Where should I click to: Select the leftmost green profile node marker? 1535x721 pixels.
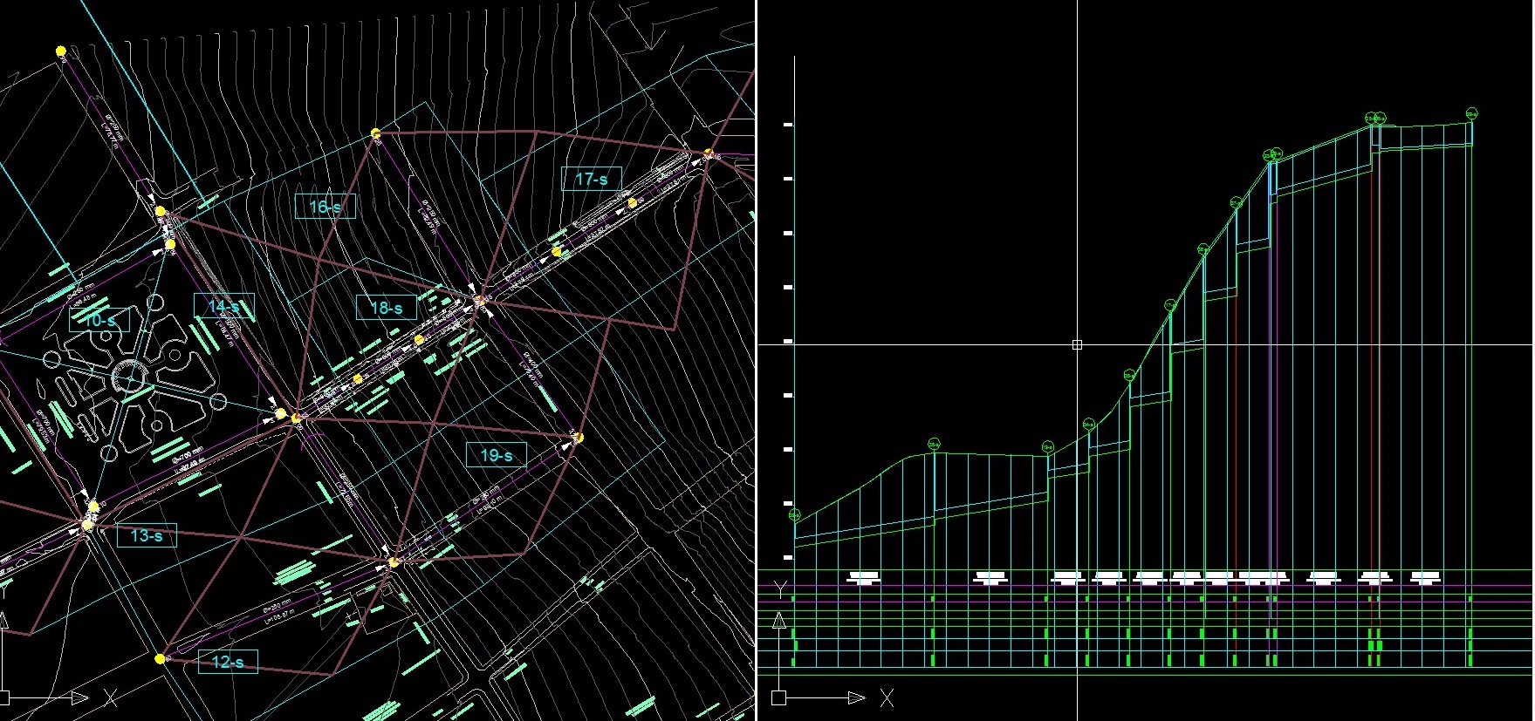[794, 515]
